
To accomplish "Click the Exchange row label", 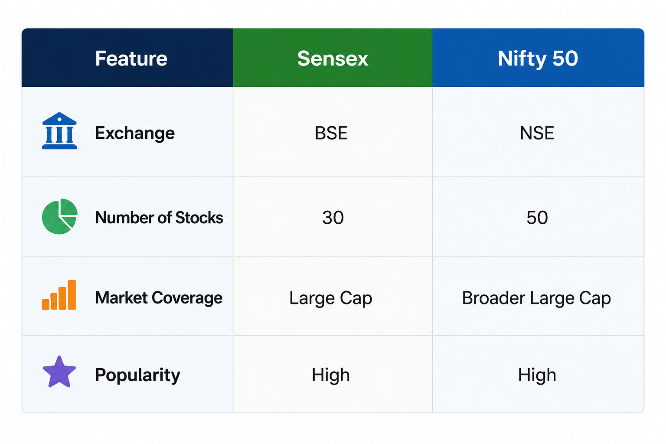I will pyautogui.click(x=135, y=133).
